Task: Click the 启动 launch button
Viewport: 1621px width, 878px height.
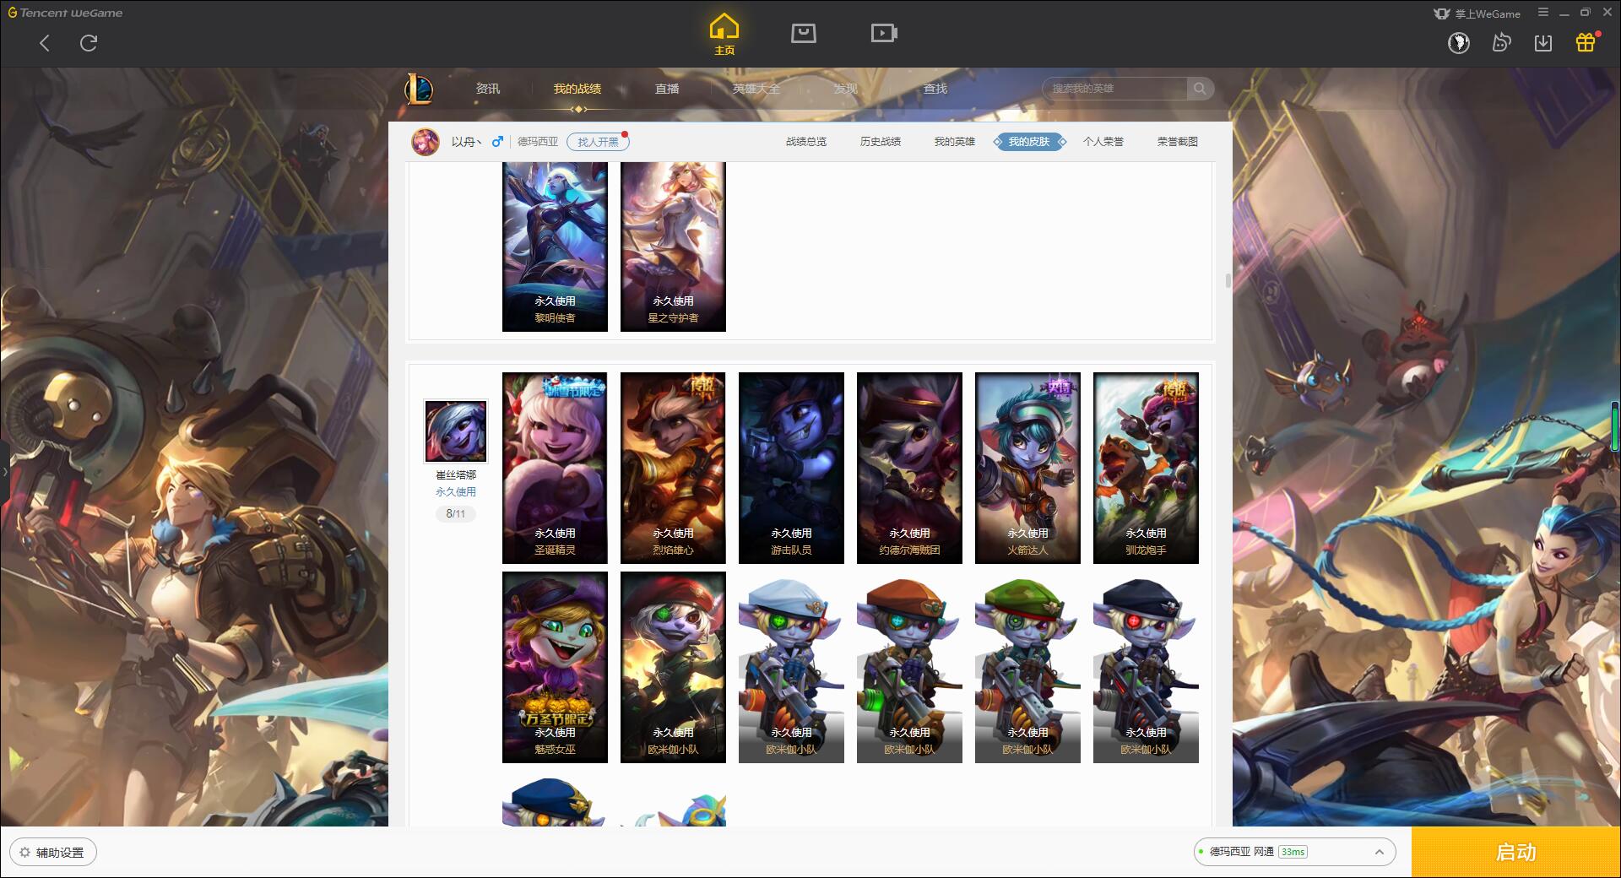Action: tap(1515, 852)
